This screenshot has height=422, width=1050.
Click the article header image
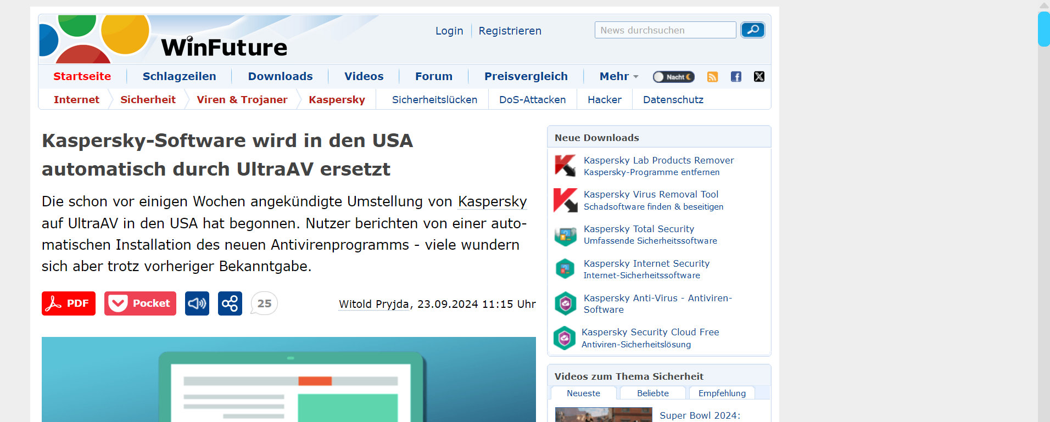(289, 379)
